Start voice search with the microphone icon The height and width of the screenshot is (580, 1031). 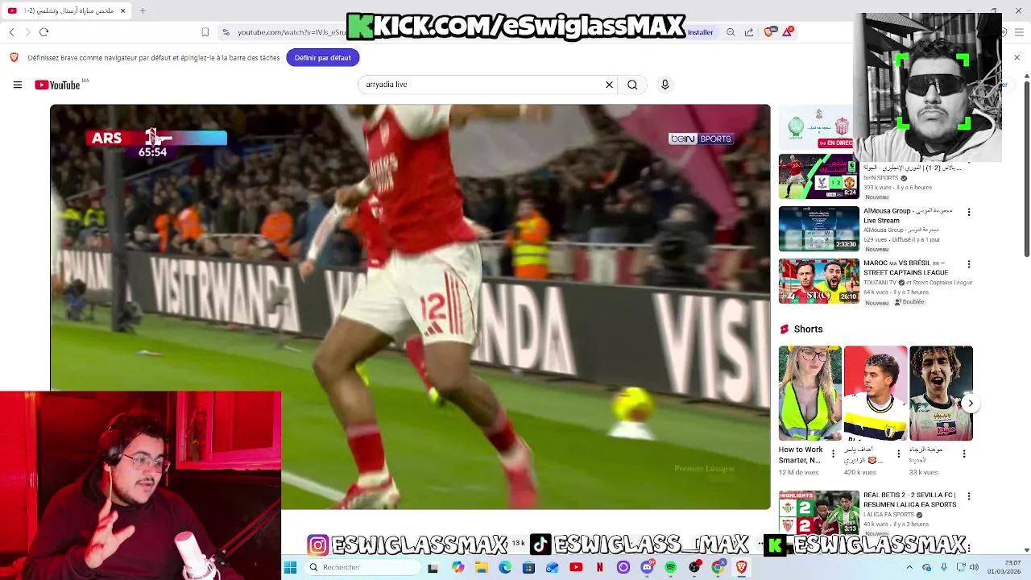(x=665, y=85)
